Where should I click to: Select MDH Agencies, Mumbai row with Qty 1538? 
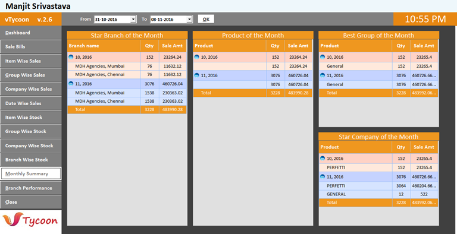click(127, 93)
